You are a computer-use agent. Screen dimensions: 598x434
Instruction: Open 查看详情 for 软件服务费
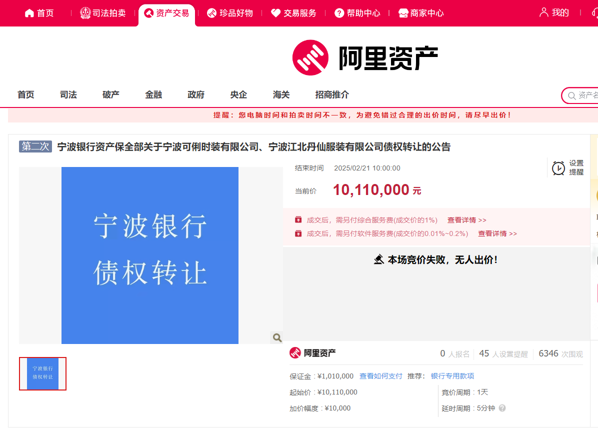(x=497, y=233)
